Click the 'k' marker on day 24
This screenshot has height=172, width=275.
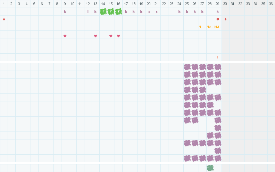click(x=179, y=11)
